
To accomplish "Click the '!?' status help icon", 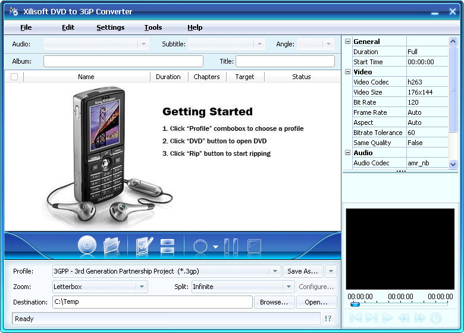I will tap(328, 319).
